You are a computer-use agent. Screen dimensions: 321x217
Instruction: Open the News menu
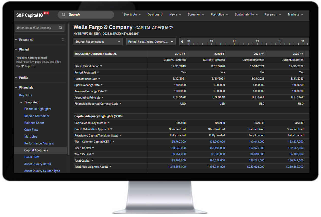pyautogui.click(x=175, y=15)
